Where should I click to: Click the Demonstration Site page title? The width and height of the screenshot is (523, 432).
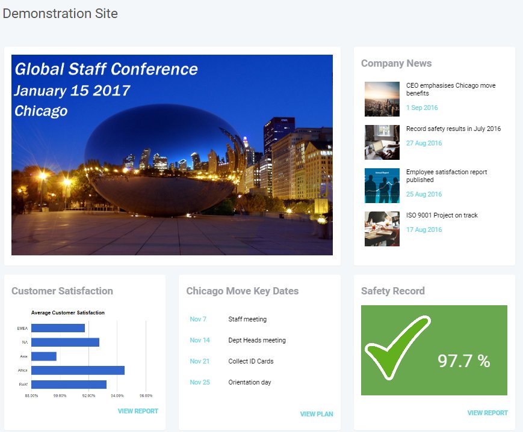tap(60, 13)
